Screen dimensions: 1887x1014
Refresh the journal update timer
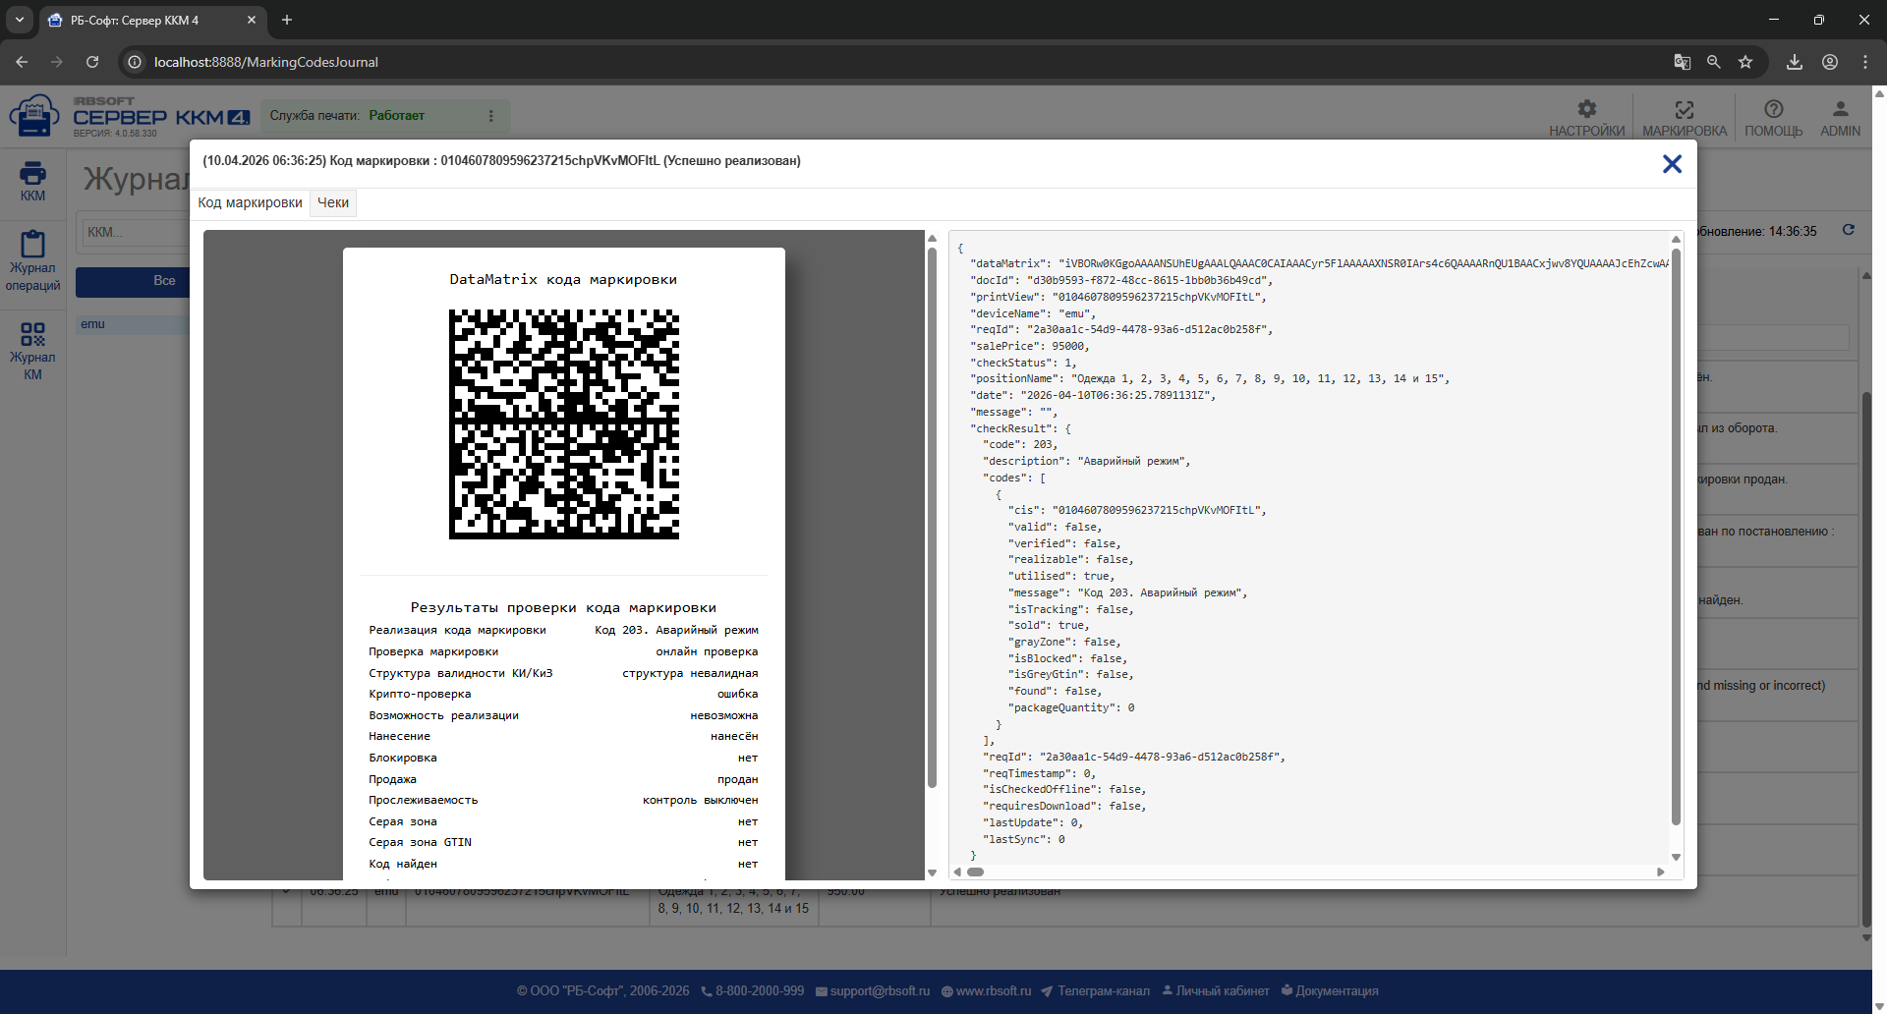[1849, 230]
